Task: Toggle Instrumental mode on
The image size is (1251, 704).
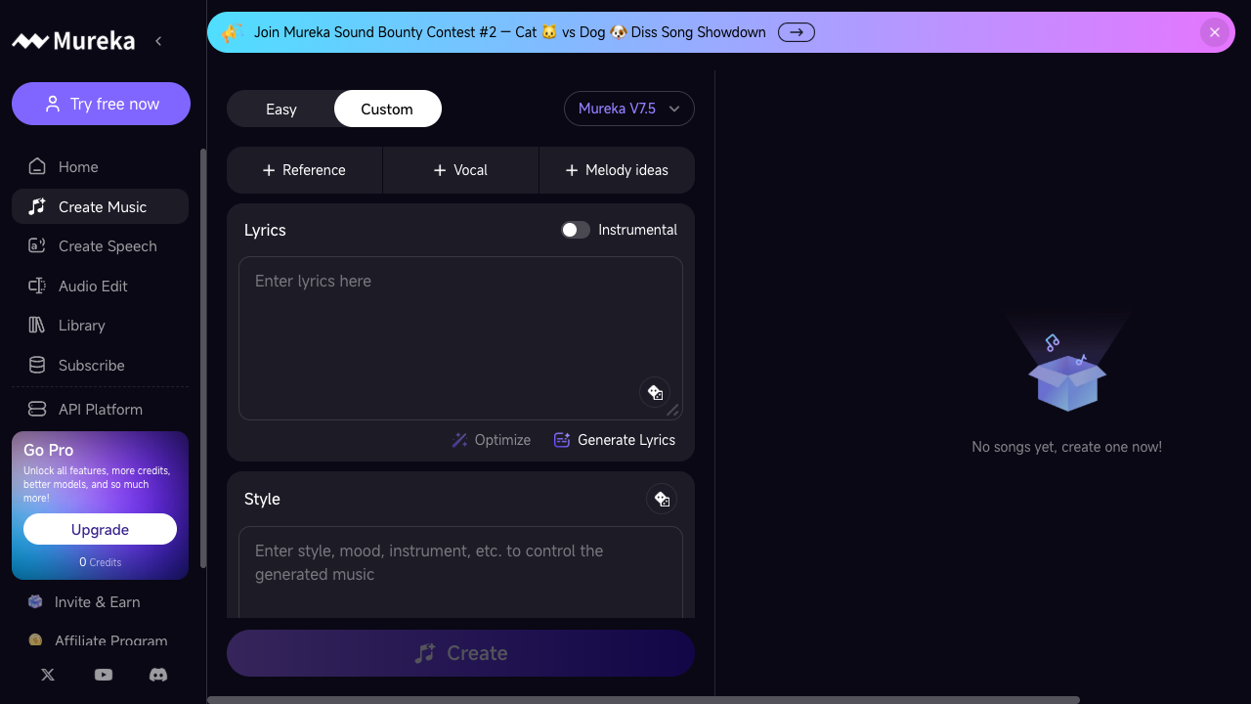Action: (576, 229)
